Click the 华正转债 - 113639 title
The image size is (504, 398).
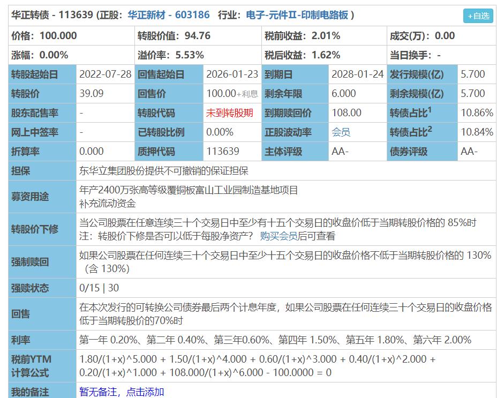click(x=54, y=15)
